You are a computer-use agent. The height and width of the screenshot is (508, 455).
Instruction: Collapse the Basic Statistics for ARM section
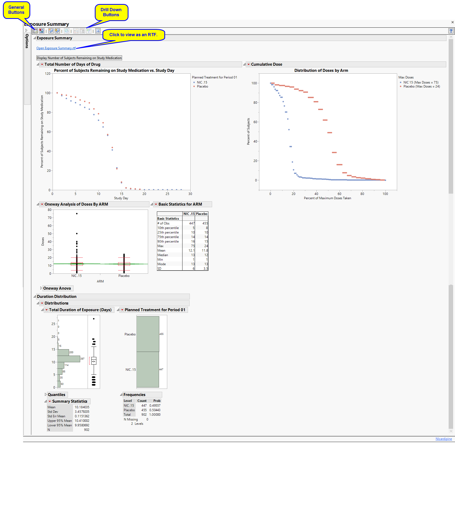tap(152, 204)
